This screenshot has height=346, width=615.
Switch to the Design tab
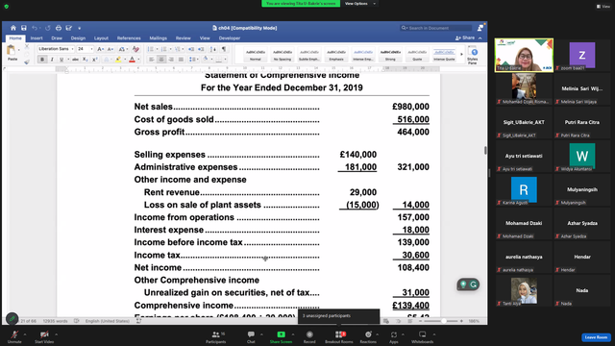click(78, 38)
